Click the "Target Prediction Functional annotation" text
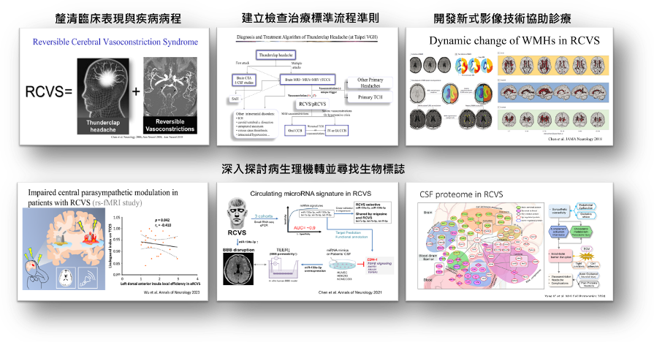654x342 pixels. [351, 235]
